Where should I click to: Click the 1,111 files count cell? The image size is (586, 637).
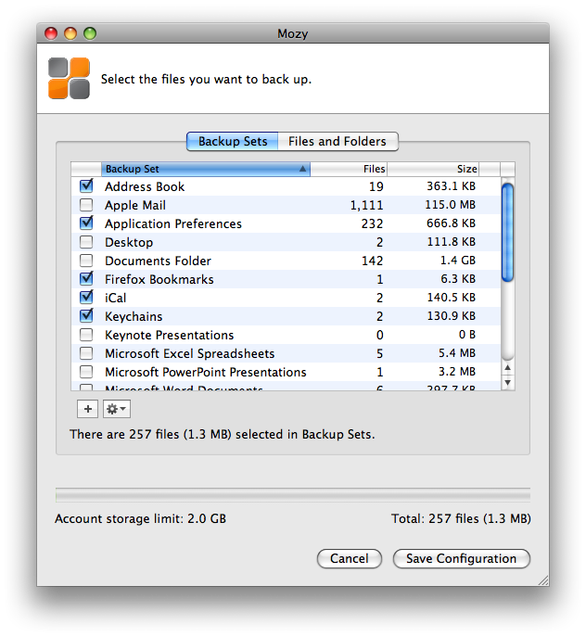366,205
